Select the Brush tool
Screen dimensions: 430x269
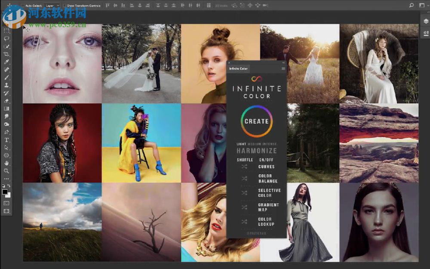[6, 77]
